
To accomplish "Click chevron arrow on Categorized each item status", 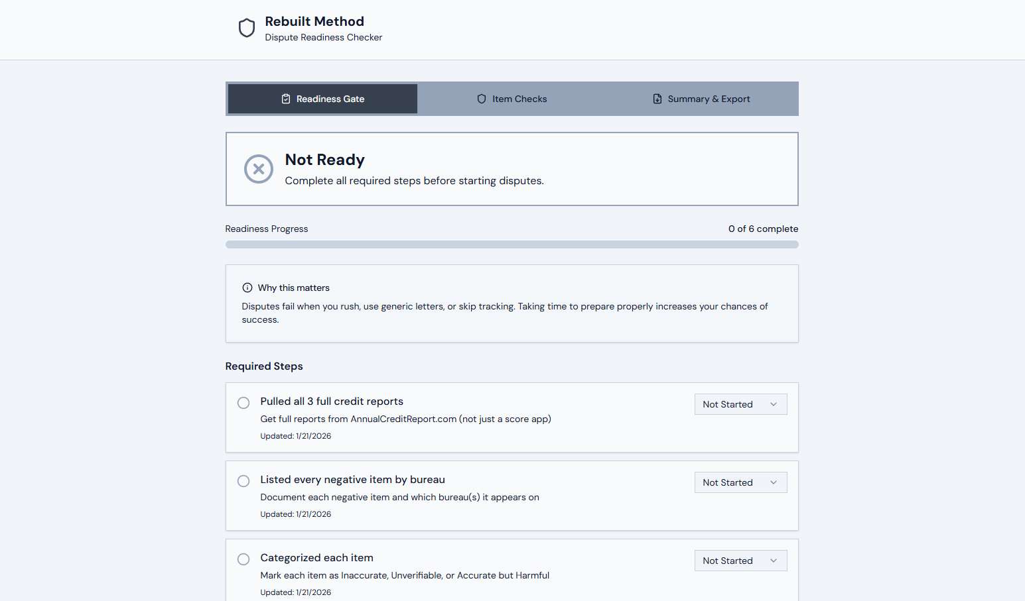I will click(774, 561).
